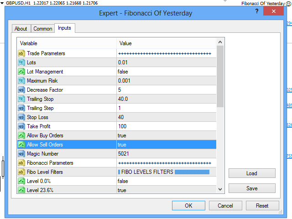The image size is (292, 219).
Task: Click the Allow Buy Orders icon
Action: pyautogui.click(x=21, y=136)
